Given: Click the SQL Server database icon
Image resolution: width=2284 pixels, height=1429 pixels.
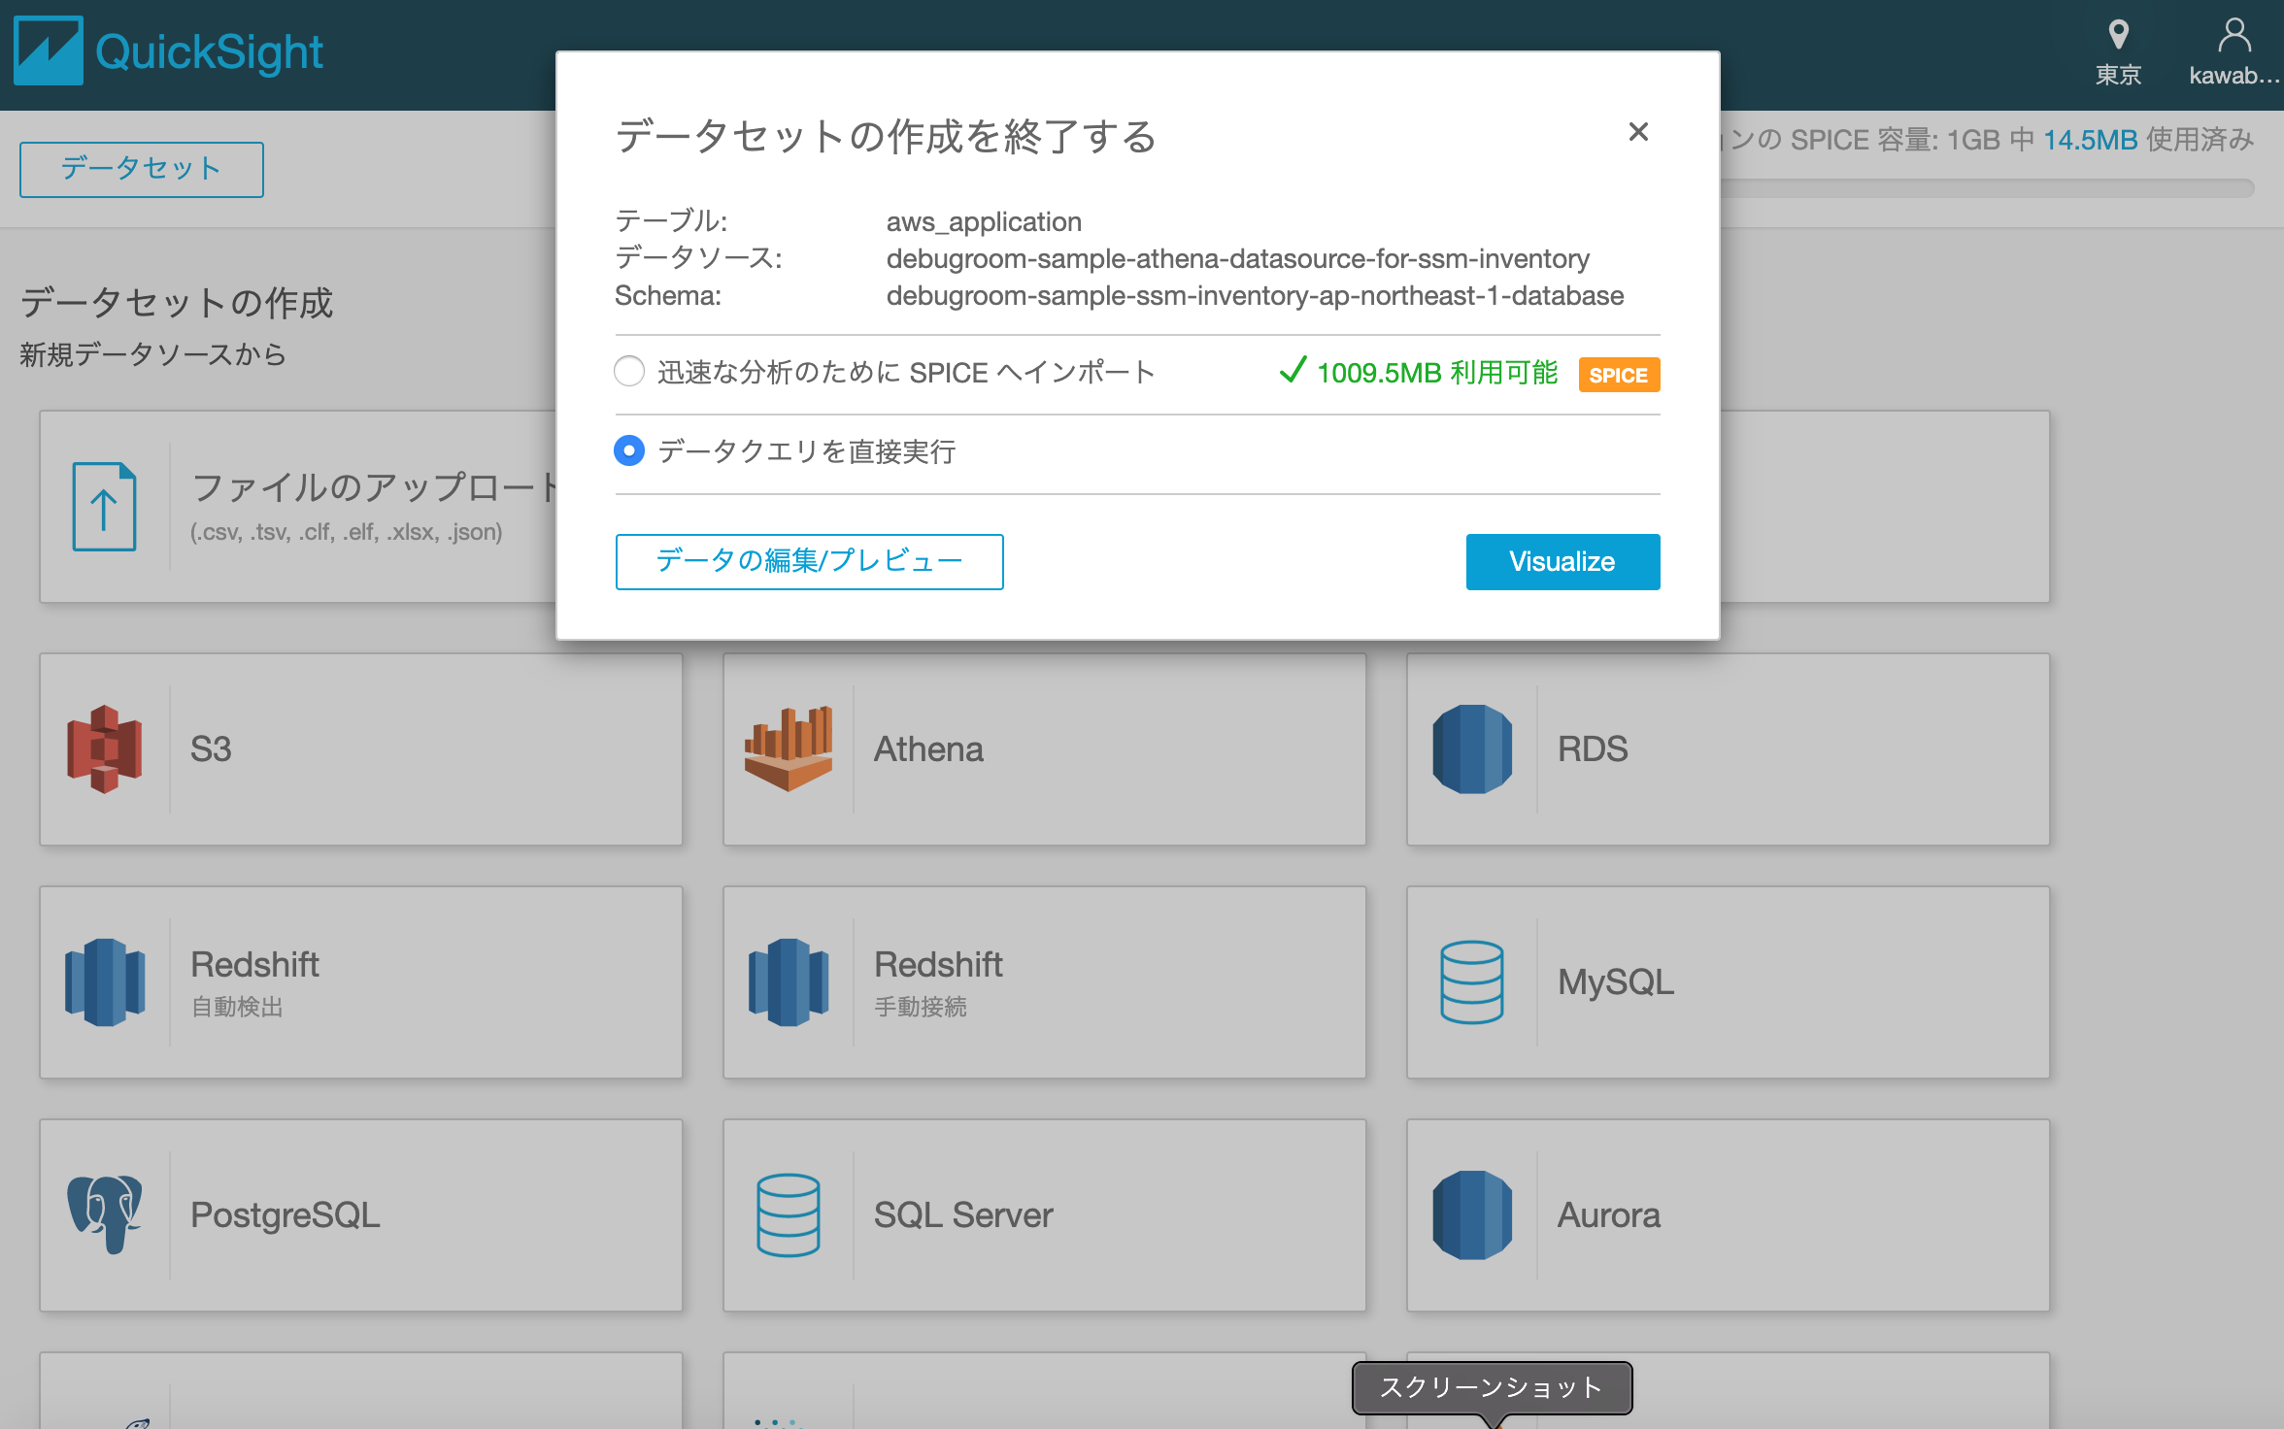Looking at the screenshot, I should tap(789, 1215).
